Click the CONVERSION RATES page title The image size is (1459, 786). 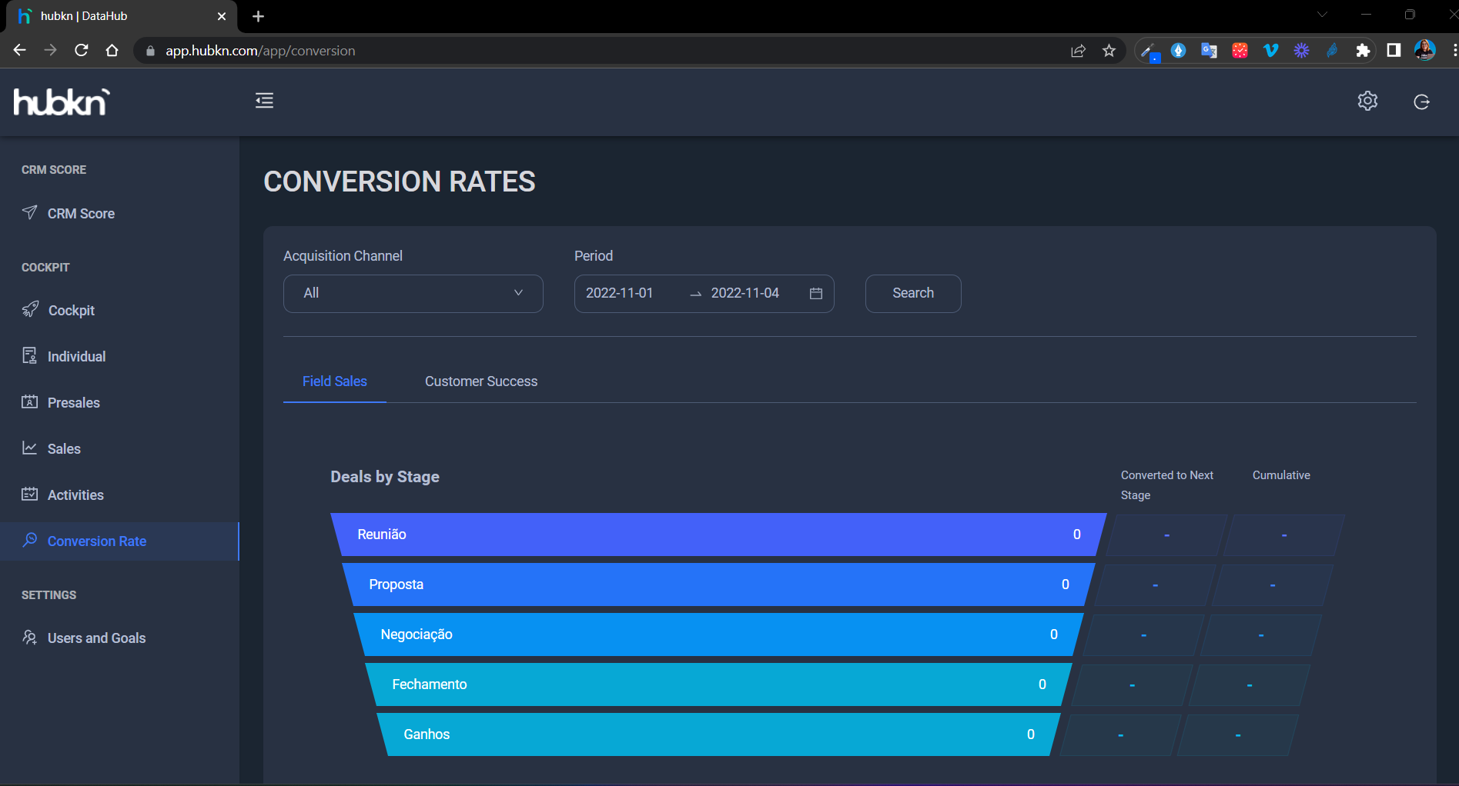pos(400,182)
